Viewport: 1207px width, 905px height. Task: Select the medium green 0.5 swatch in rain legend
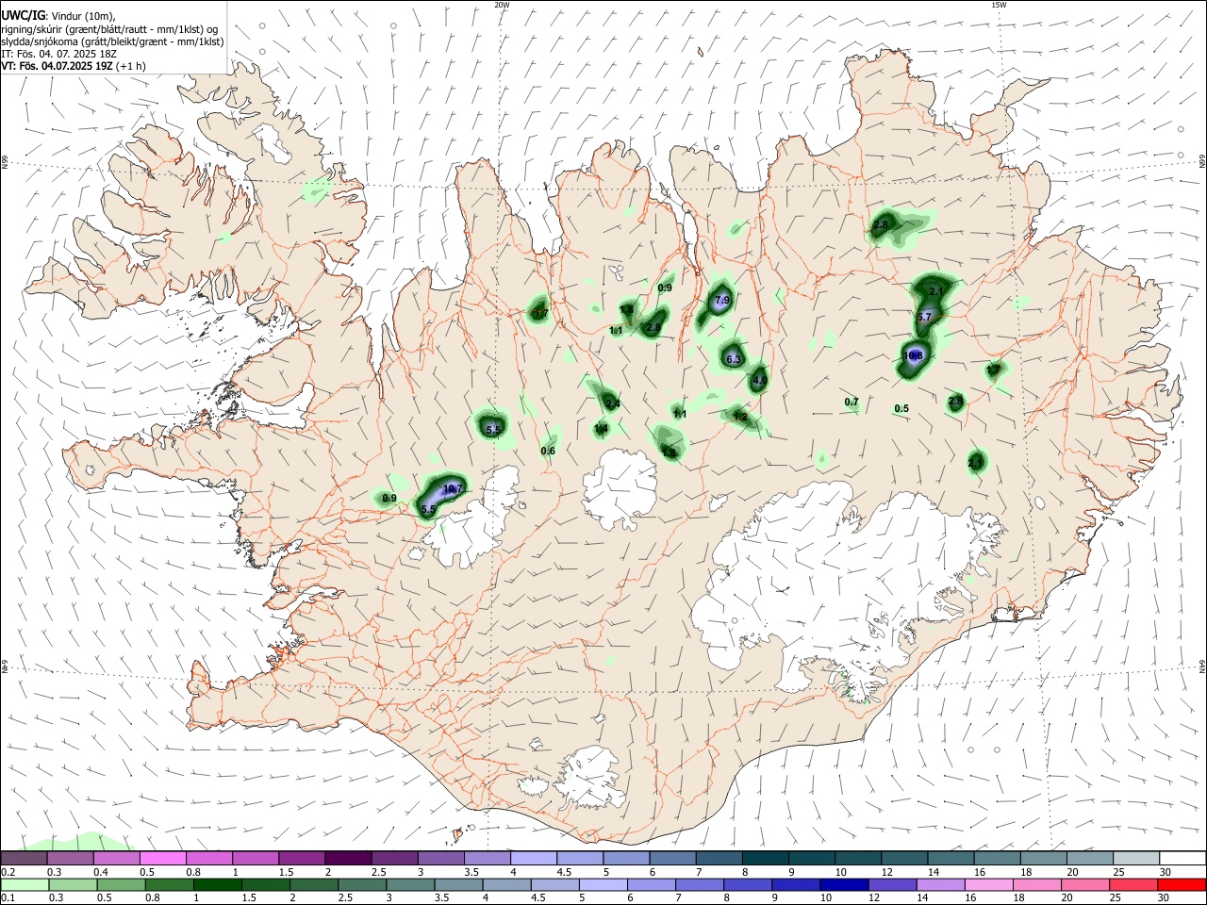(x=121, y=885)
